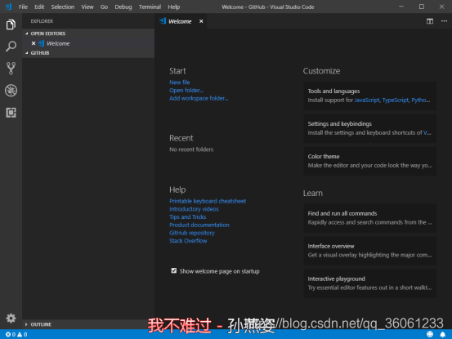Open the File menu

[x=23, y=7]
